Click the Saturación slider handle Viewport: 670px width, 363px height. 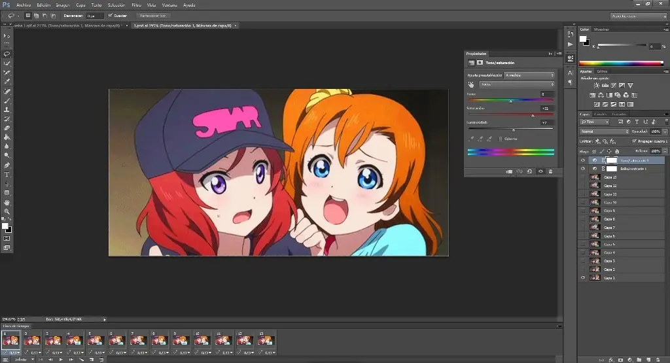533,116
